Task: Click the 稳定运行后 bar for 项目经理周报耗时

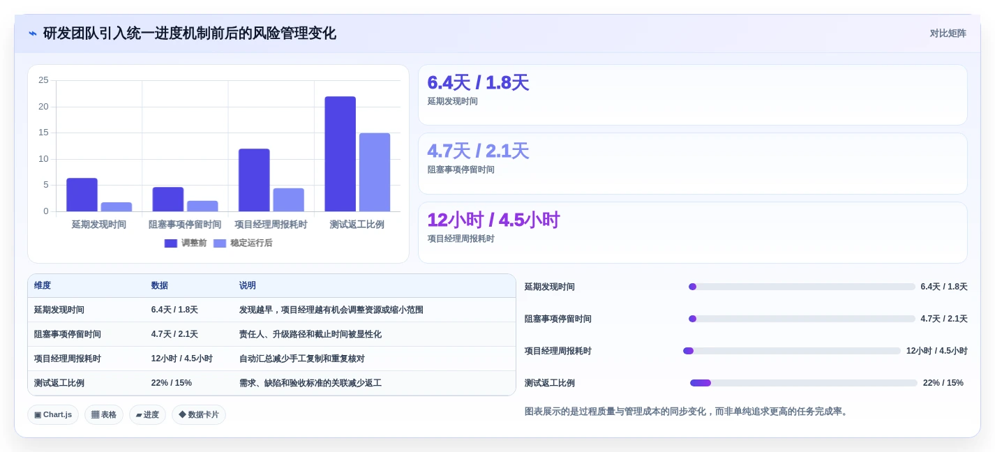Action: 288,199
